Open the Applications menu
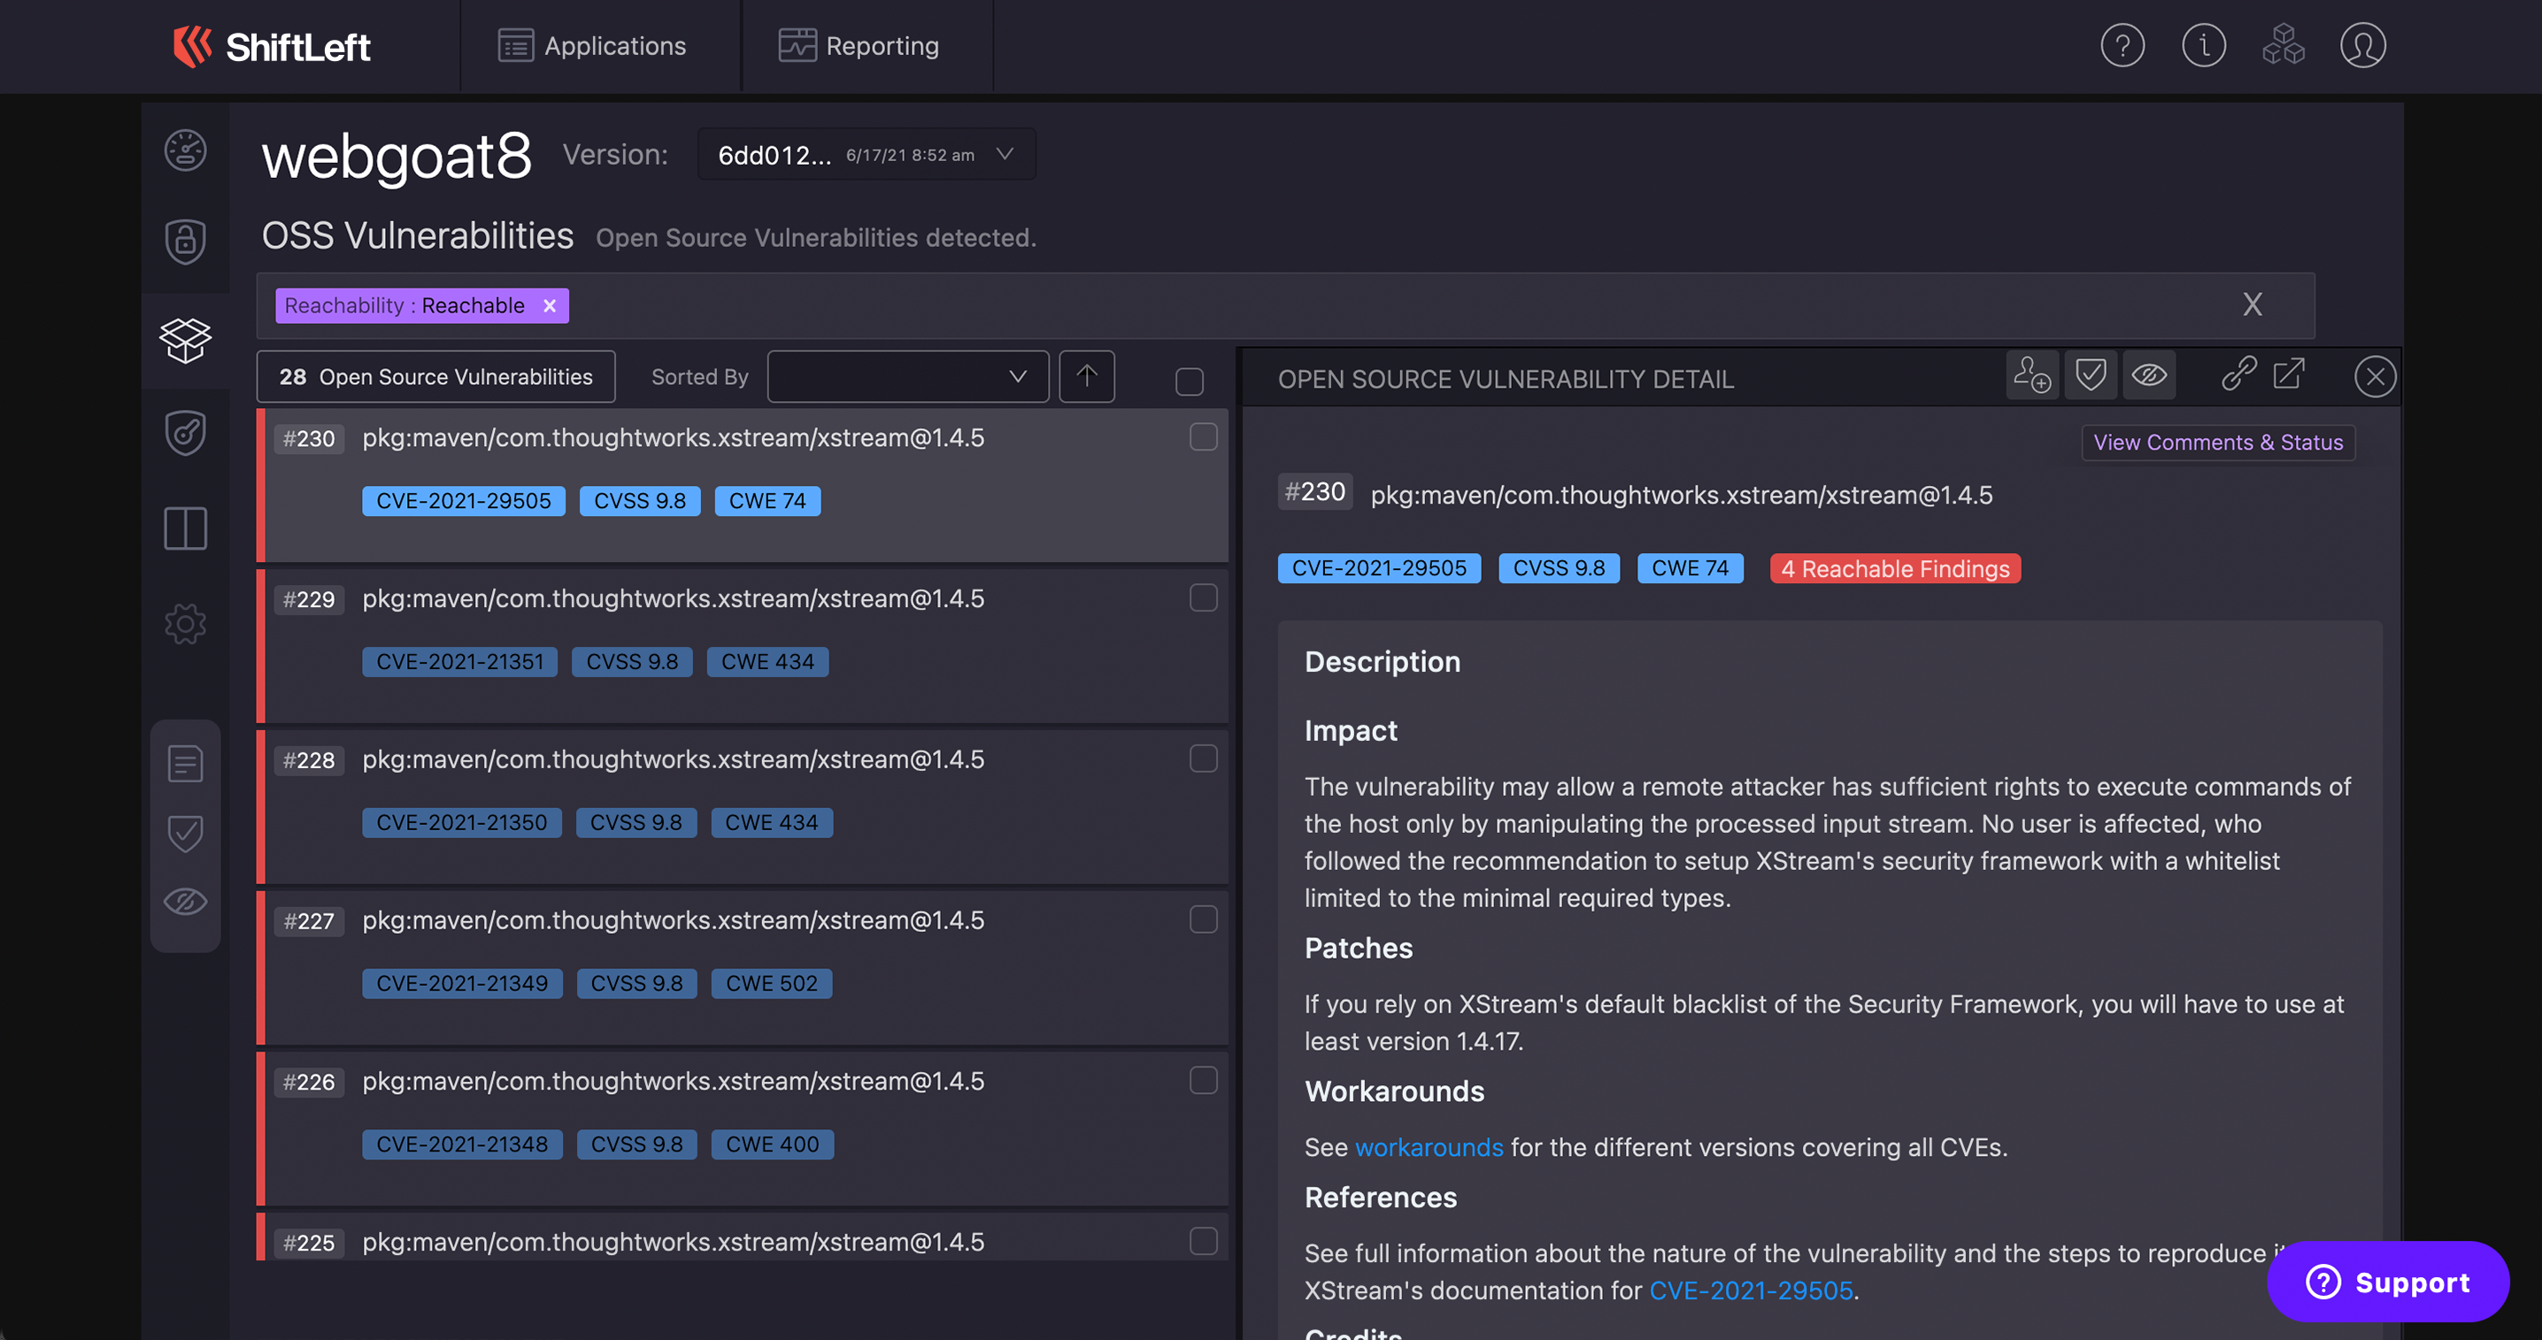The image size is (2542, 1340). (x=592, y=46)
